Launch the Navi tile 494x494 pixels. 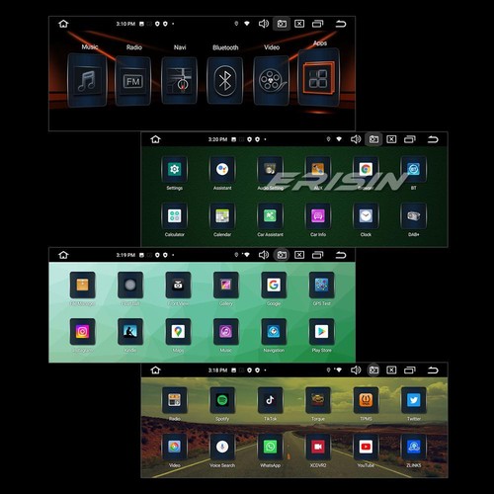[x=180, y=81]
